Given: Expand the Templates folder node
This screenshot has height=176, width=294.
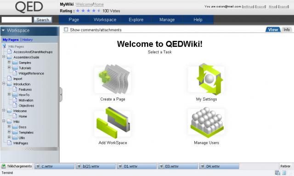Looking at the screenshot, I should coord(9,132).
